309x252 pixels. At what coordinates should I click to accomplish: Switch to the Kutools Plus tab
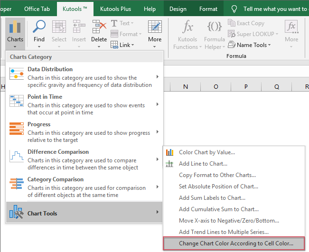click(x=114, y=9)
